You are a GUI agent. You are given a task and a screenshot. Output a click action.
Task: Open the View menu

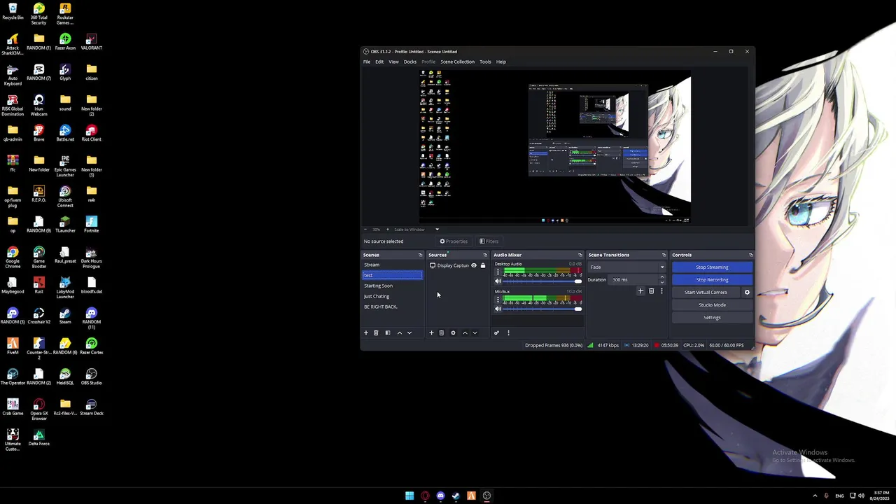point(394,62)
